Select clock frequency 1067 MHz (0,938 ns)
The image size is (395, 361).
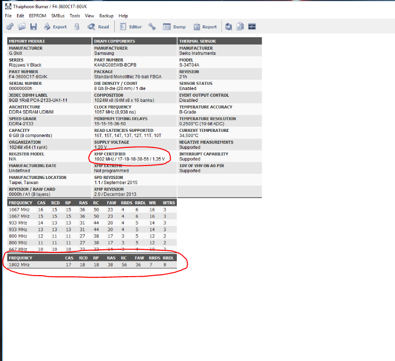(115, 112)
